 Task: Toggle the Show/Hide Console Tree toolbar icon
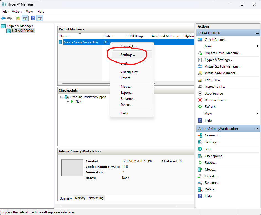[25, 18]
